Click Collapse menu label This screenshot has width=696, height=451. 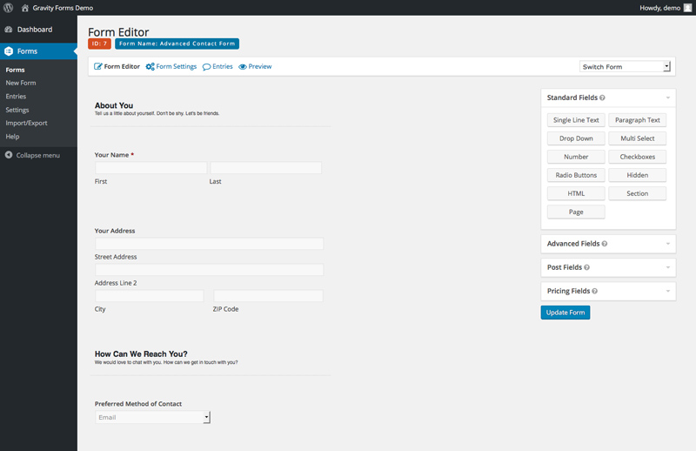38,155
